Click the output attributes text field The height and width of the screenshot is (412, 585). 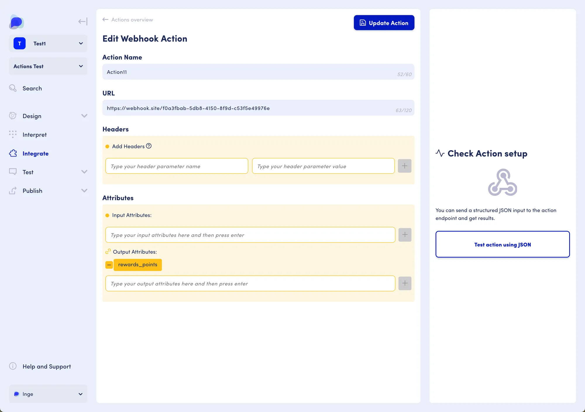click(250, 283)
